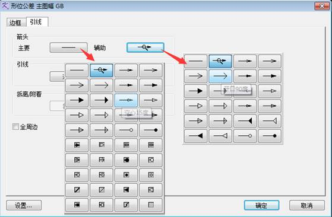Screen dimensions: 332x217
Task: Choose empty box icon in 主要 palette
Action: point(151,205)
